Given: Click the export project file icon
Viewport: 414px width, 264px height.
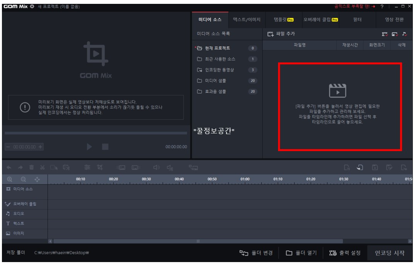Looking at the screenshot, I should tap(404, 167).
